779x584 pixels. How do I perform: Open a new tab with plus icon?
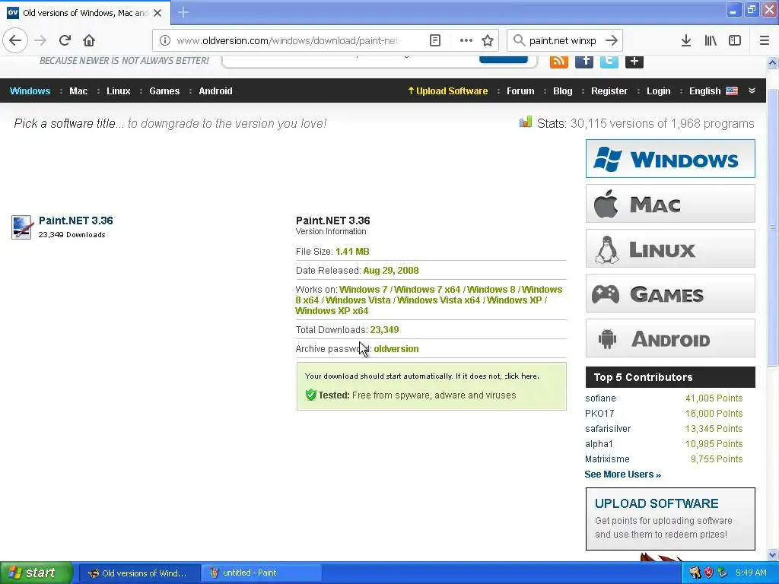pos(183,12)
